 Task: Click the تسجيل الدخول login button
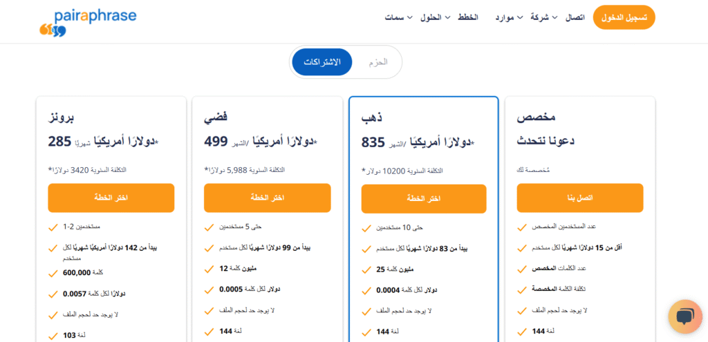[x=624, y=17]
